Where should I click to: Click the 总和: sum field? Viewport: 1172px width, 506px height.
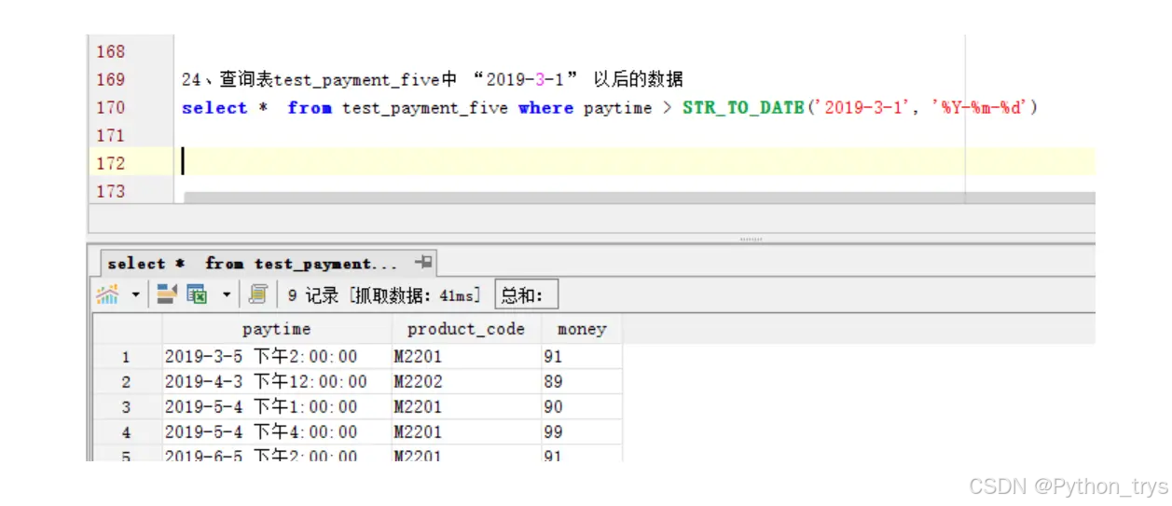(527, 295)
